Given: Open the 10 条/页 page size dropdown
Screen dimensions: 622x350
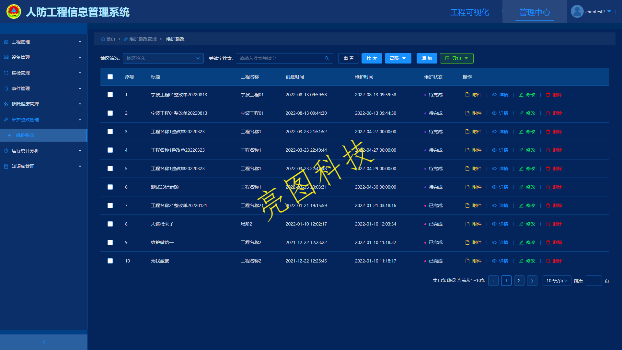Looking at the screenshot, I should pyautogui.click(x=557, y=281).
